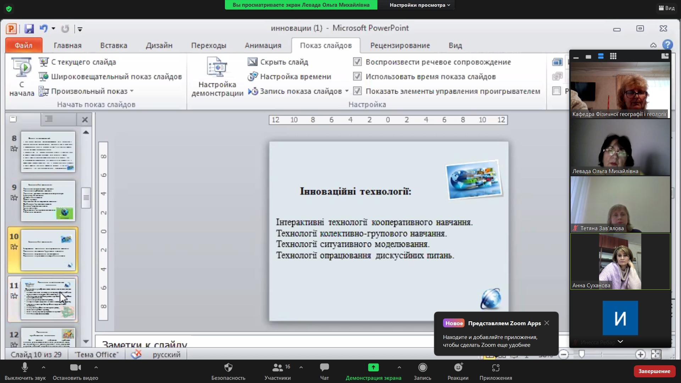Click the Undo arrow icon
Viewport: 681px width, 383px height.
tap(43, 28)
